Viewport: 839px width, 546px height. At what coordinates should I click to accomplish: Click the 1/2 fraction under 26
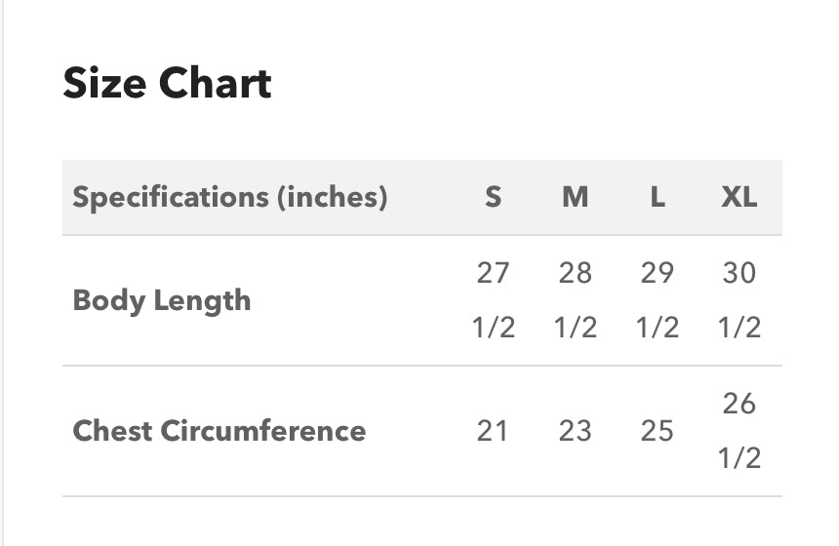point(739,457)
